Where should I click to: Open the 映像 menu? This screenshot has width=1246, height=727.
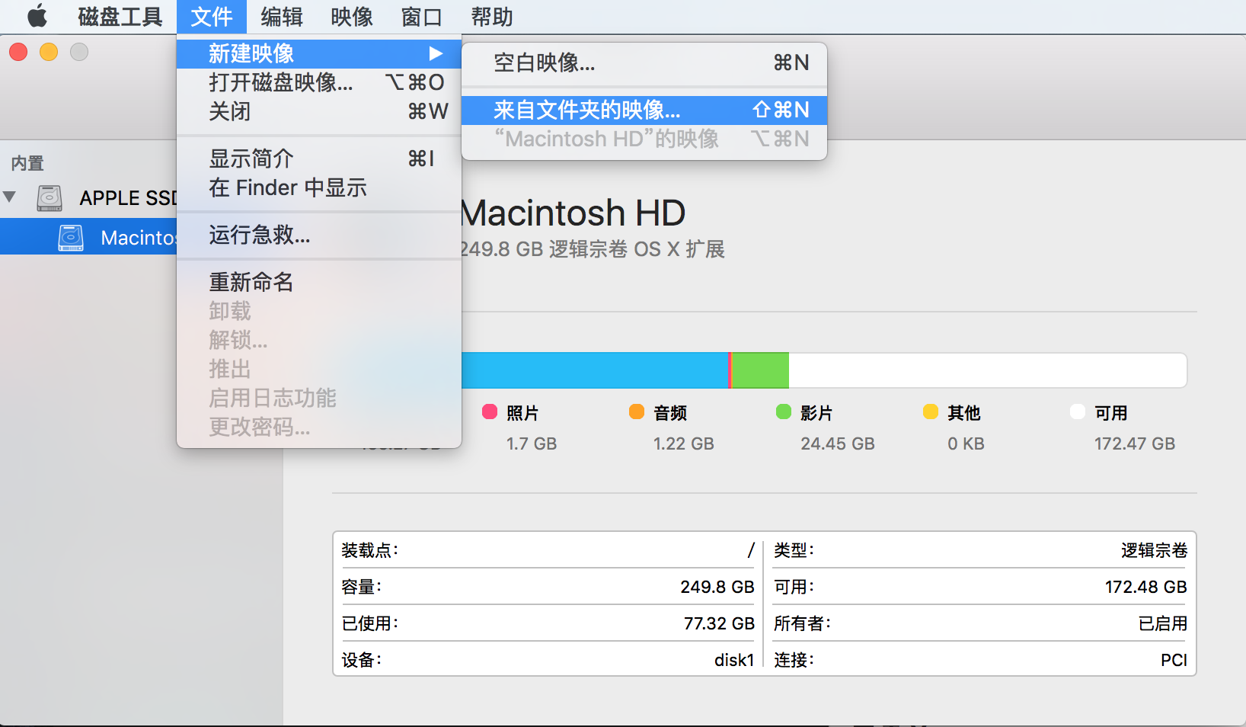point(352,17)
